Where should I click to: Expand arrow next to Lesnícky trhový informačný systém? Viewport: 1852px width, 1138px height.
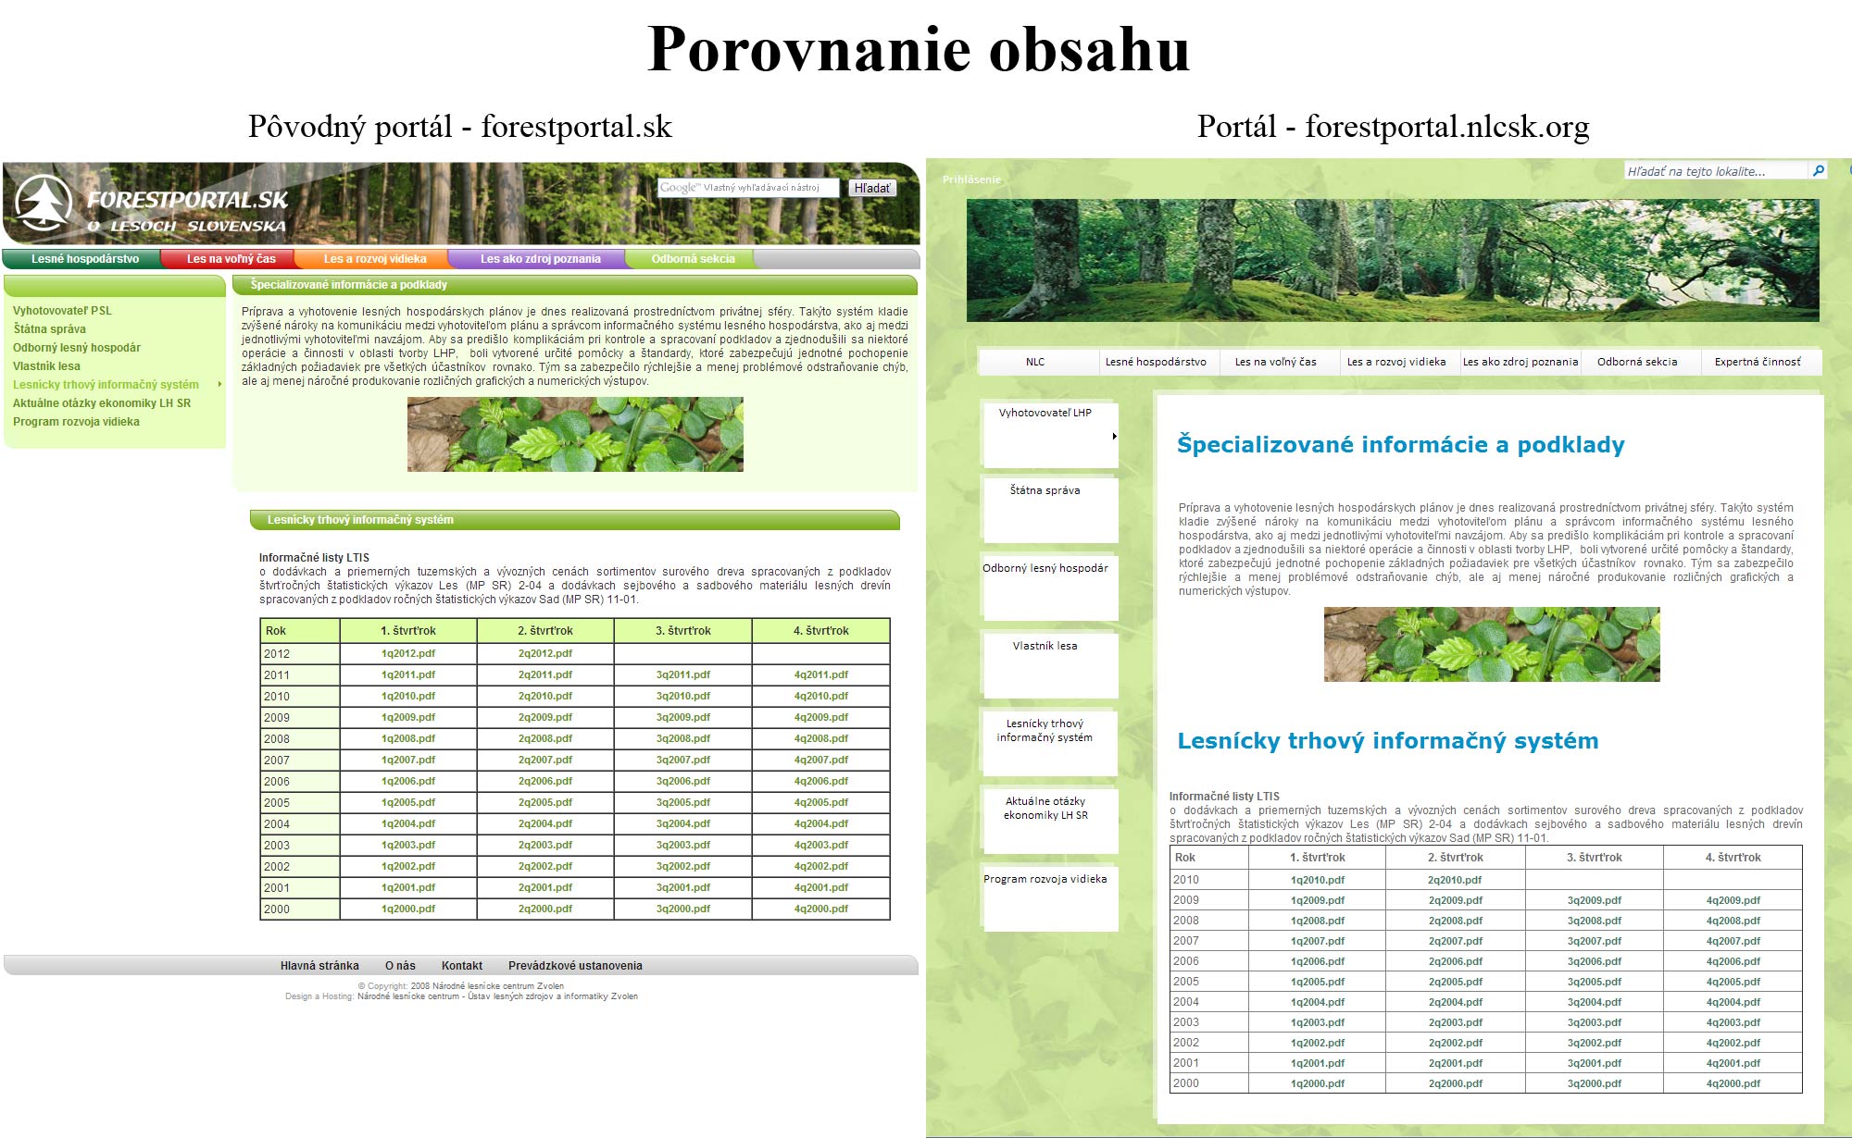pos(219,385)
